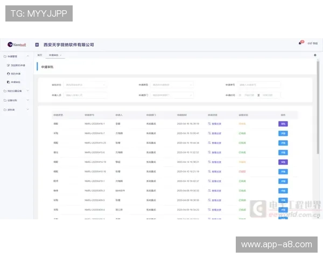This screenshot has width=323, height=258.
Task: Open the 审批状态 filter dropdown
Action: point(85,85)
